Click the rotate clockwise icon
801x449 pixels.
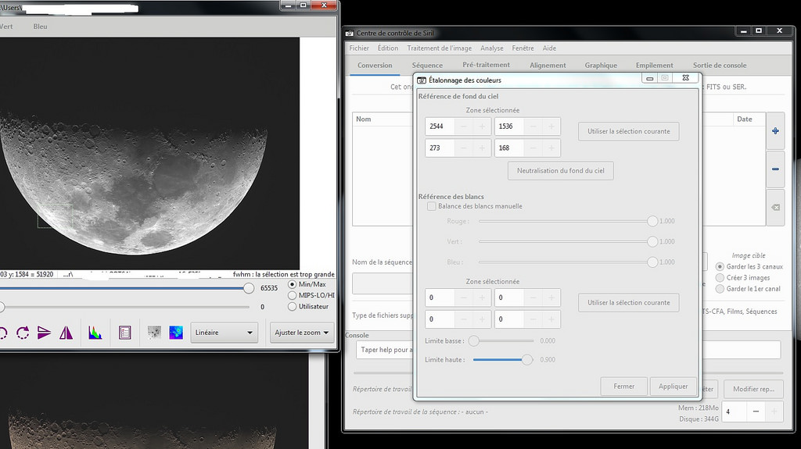23,333
